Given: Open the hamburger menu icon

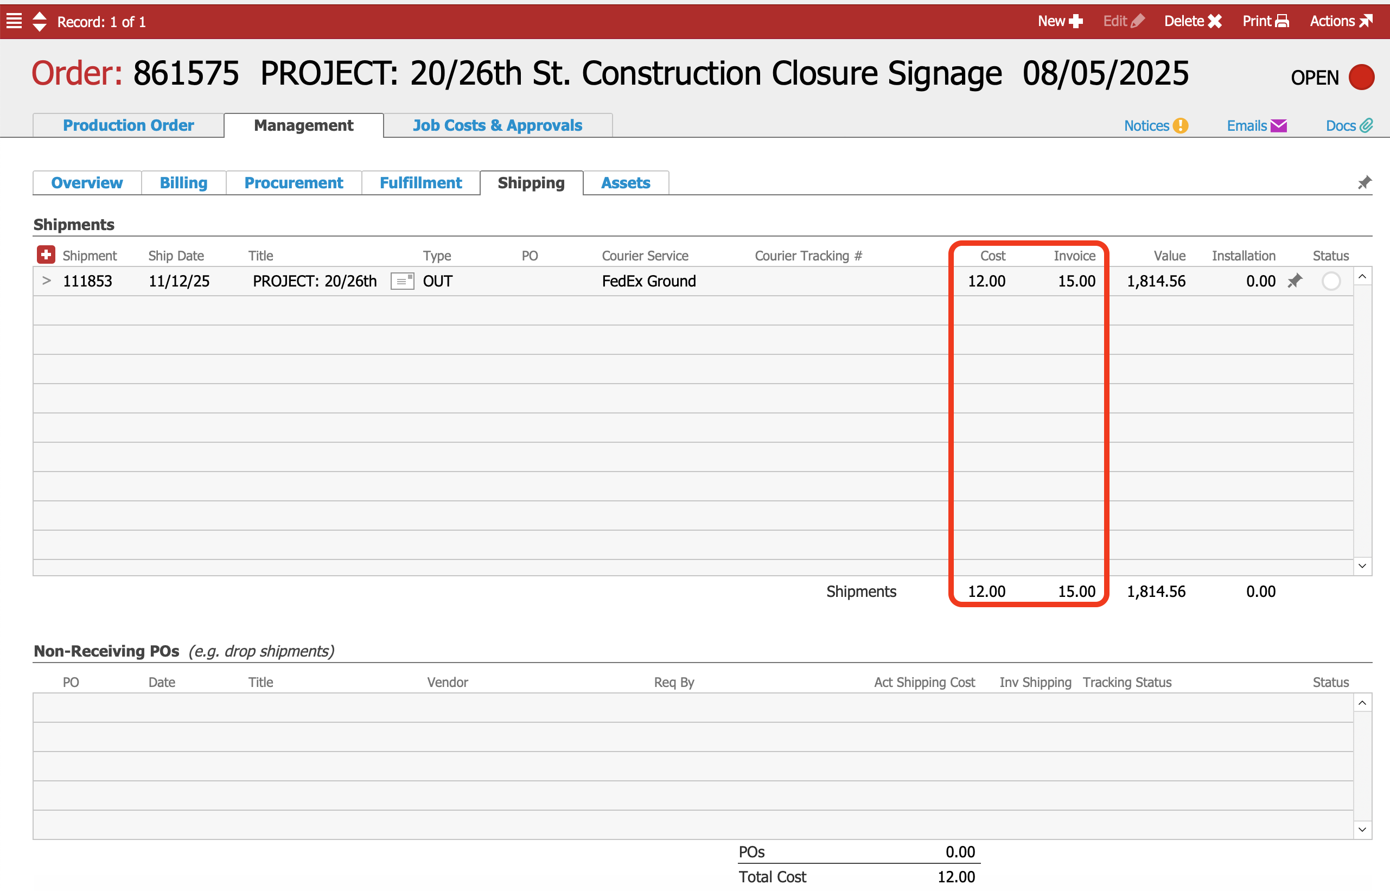Looking at the screenshot, I should point(14,21).
